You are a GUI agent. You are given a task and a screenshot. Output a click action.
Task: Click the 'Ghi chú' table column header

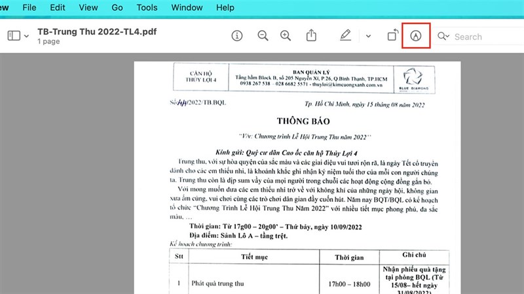(414, 255)
